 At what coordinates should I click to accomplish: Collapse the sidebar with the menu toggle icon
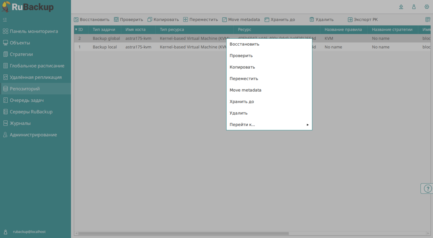point(5,20)
